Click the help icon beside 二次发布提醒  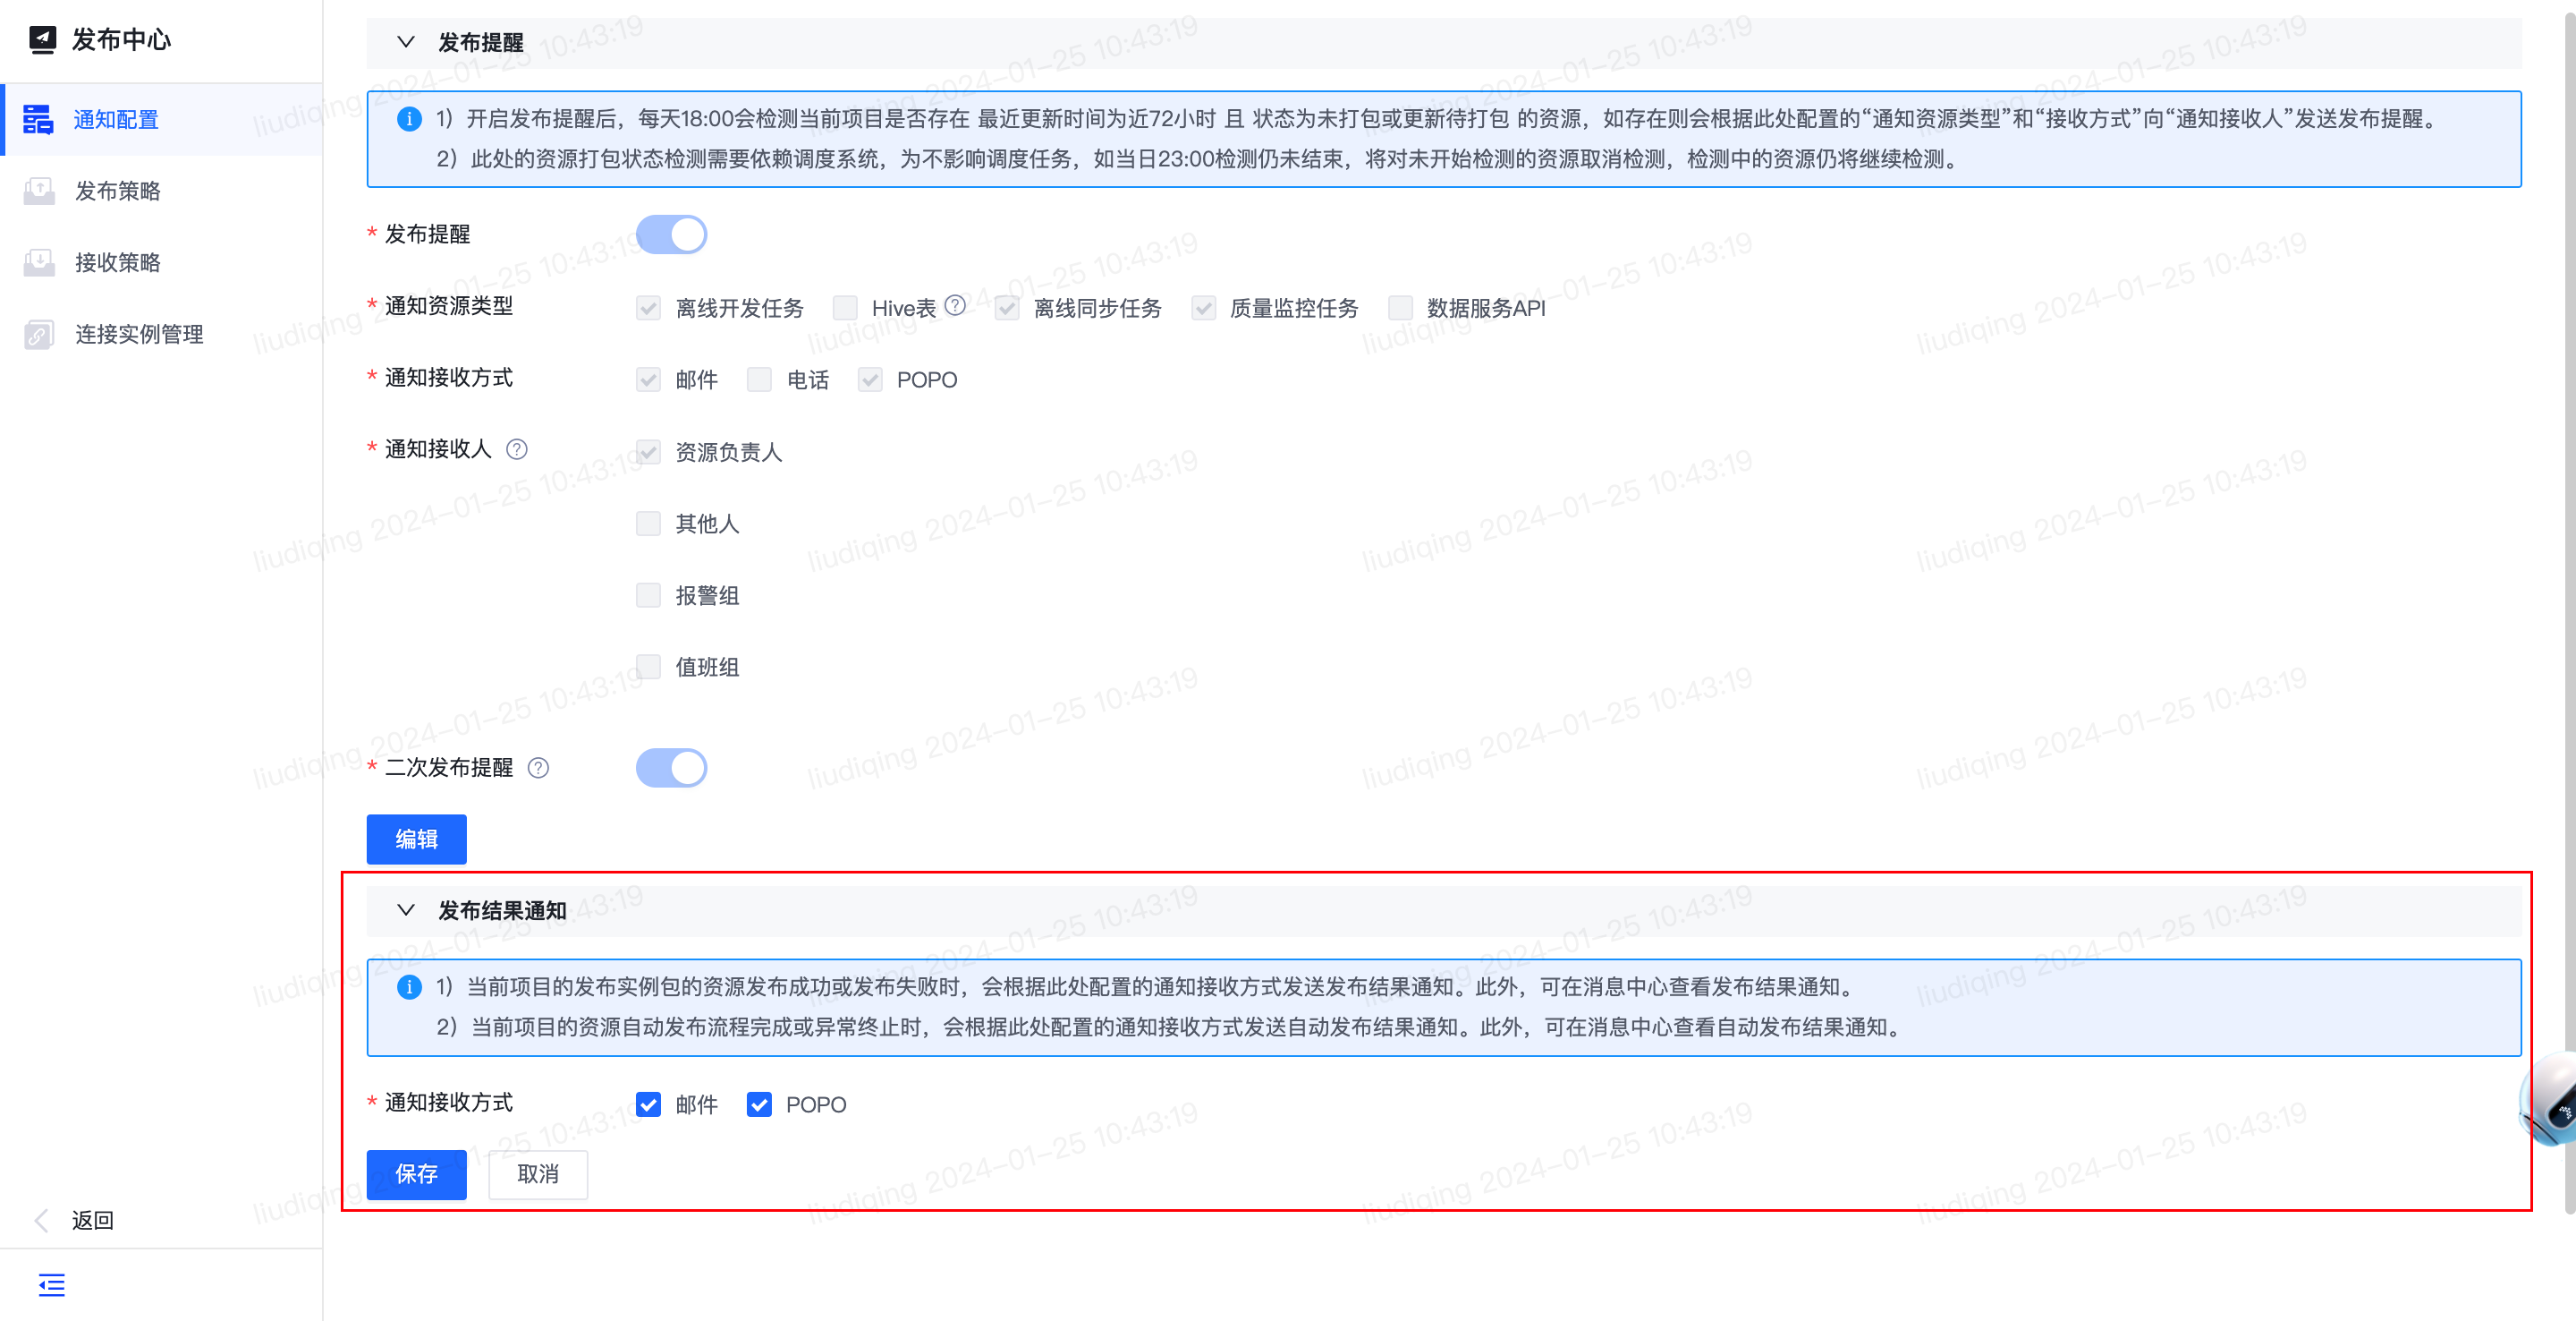tap(538, 768)
